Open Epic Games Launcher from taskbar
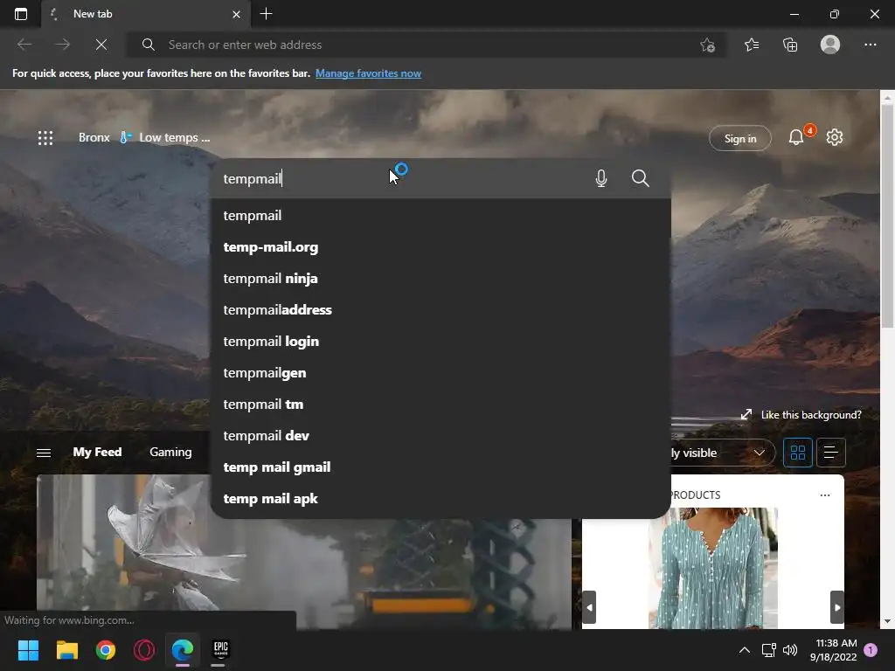Viewport: 895px width, 671px height. point(221,650)
